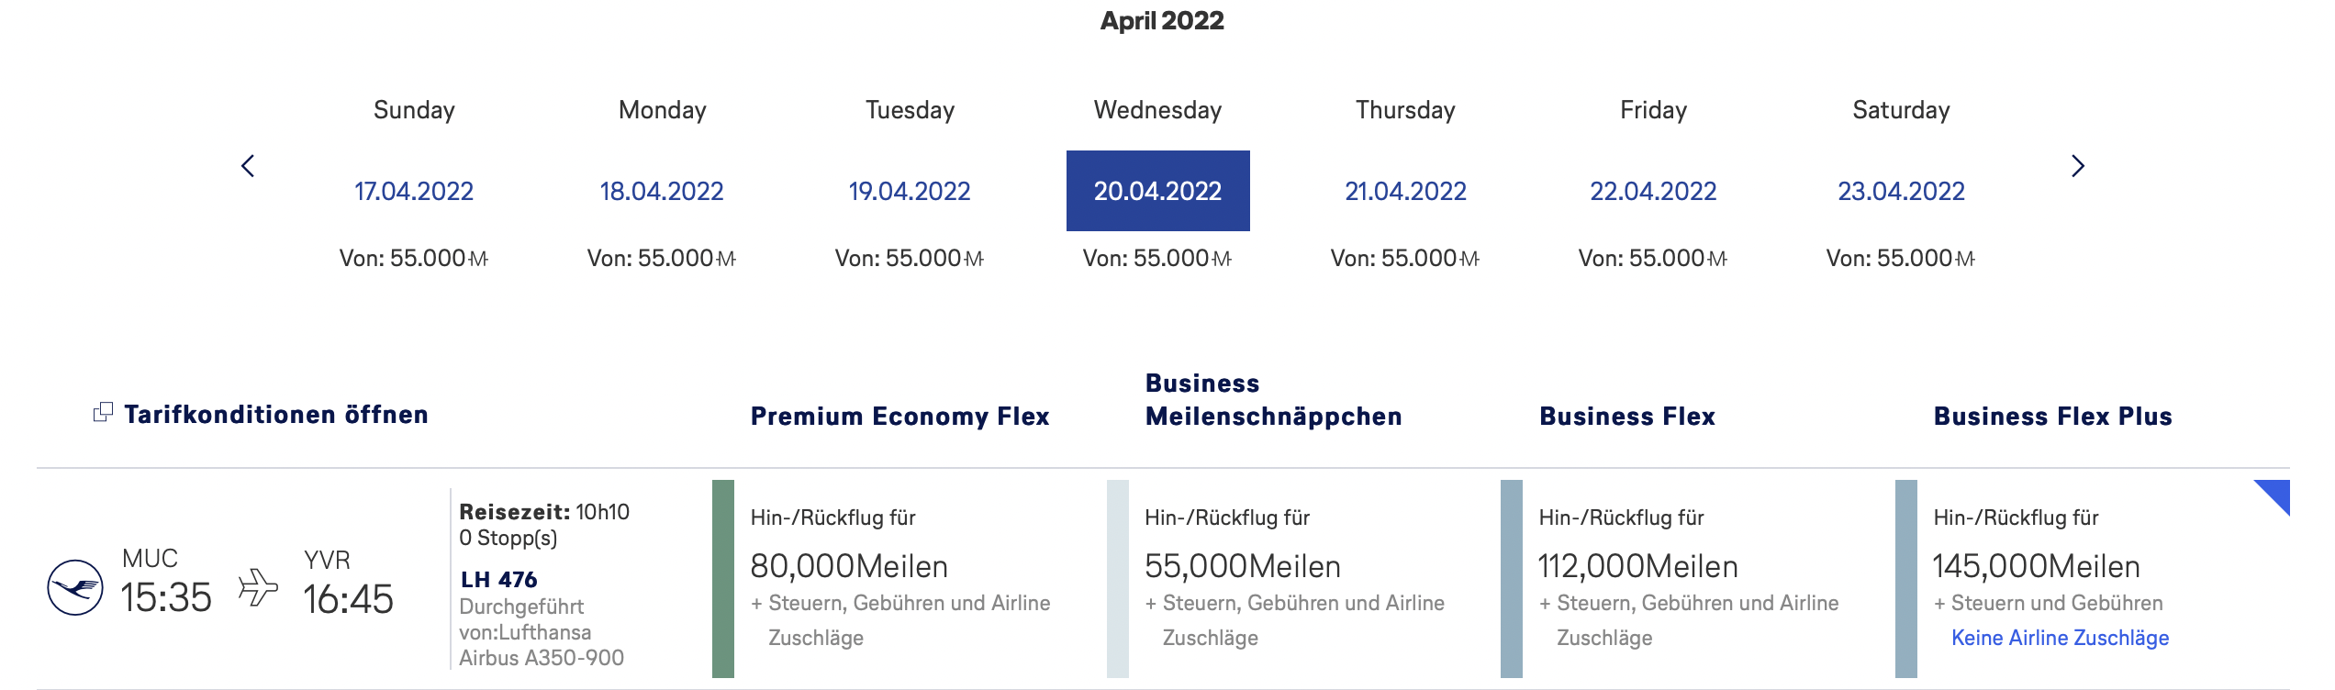The height and width of the screenshot is (690, 2335).
Task: Click the Keine Airline Zuschläge link
Action: point(2060,638)
